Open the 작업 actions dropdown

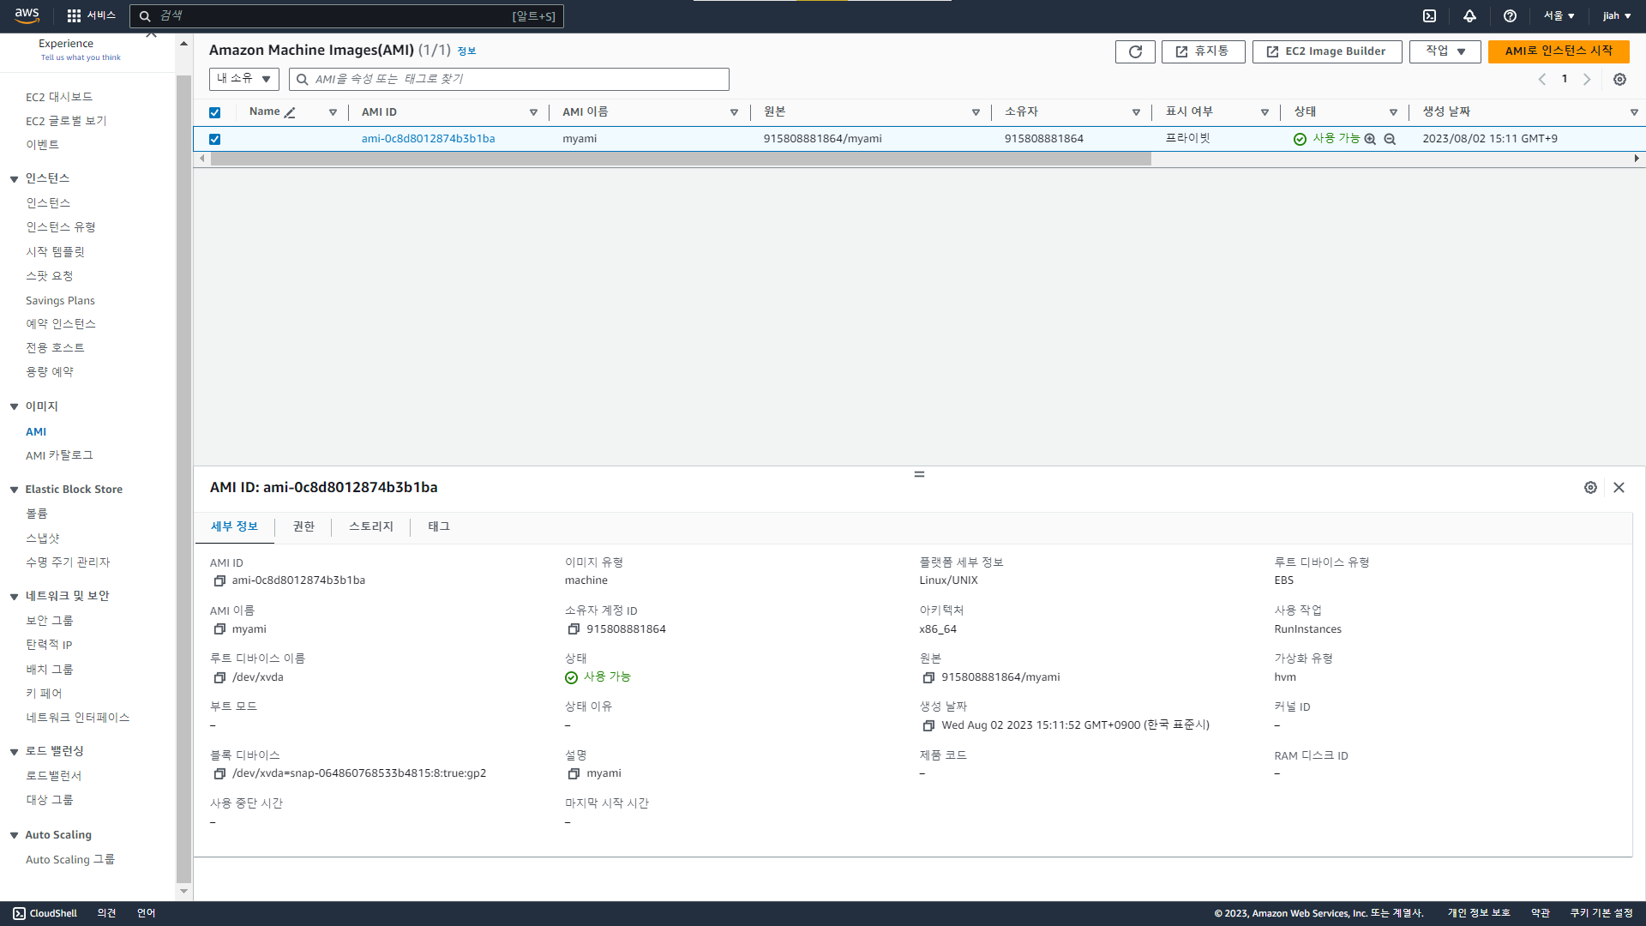click(1445, 51)
